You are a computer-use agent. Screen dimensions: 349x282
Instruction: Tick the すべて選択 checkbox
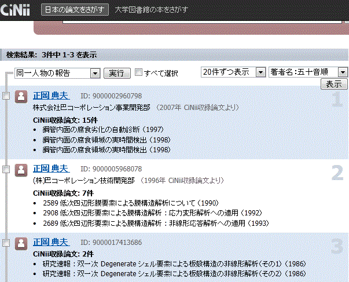coord(138,72)
